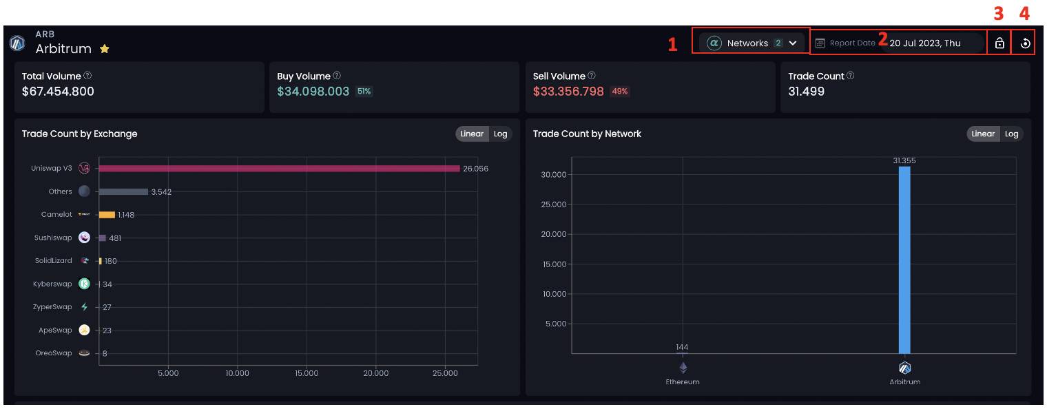Click the Others exchange icon
The width and height of the screenshot is (1047, 409).
click(x=85, y=191)
